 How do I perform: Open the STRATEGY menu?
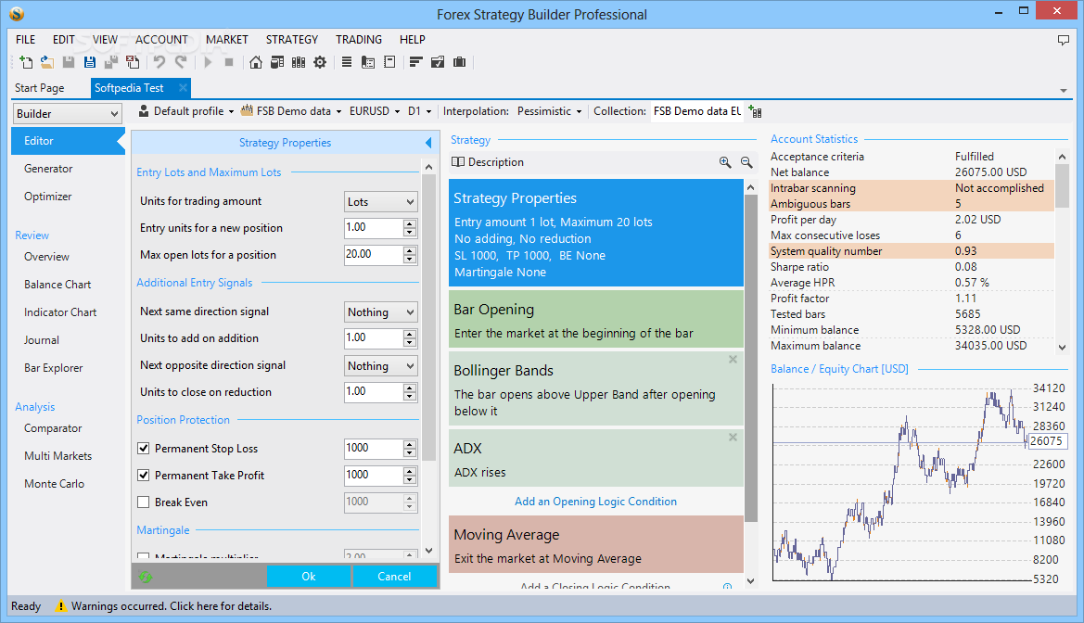[292, 40]
